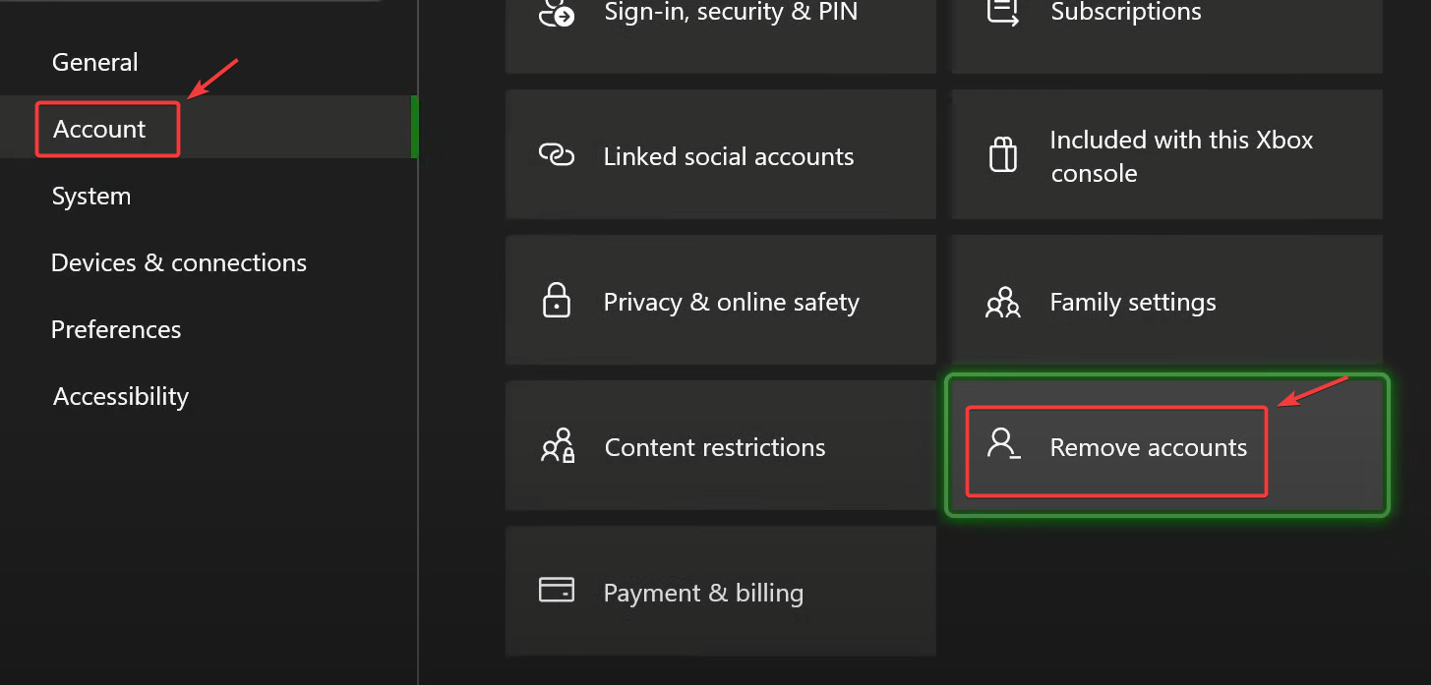Go to System settings category
Image resolution: width=1431 pixels, height=685 pixels.
[91, 196]
